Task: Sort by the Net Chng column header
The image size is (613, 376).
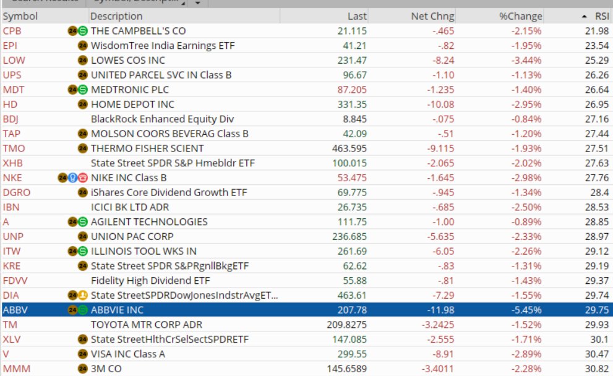Action: (412, 16)
